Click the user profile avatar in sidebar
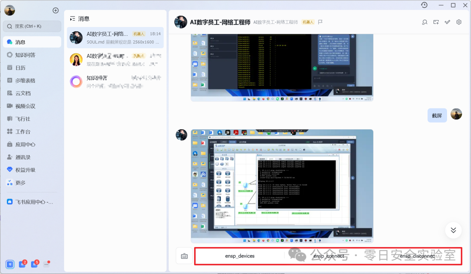The width and height of the screenshot is (471, 274). pos(10,10)
